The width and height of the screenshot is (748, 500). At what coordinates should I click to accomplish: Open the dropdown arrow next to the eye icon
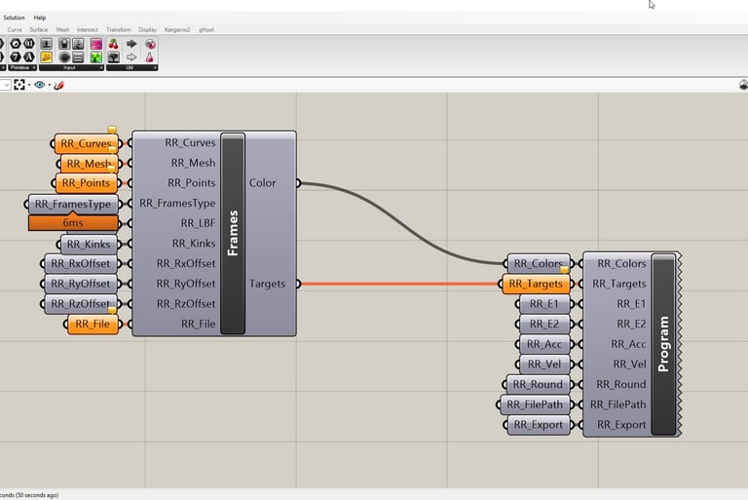49,86
